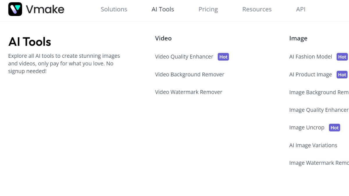
Task: Open the Video Background Remover tool
Action: (x=189, y=75)
